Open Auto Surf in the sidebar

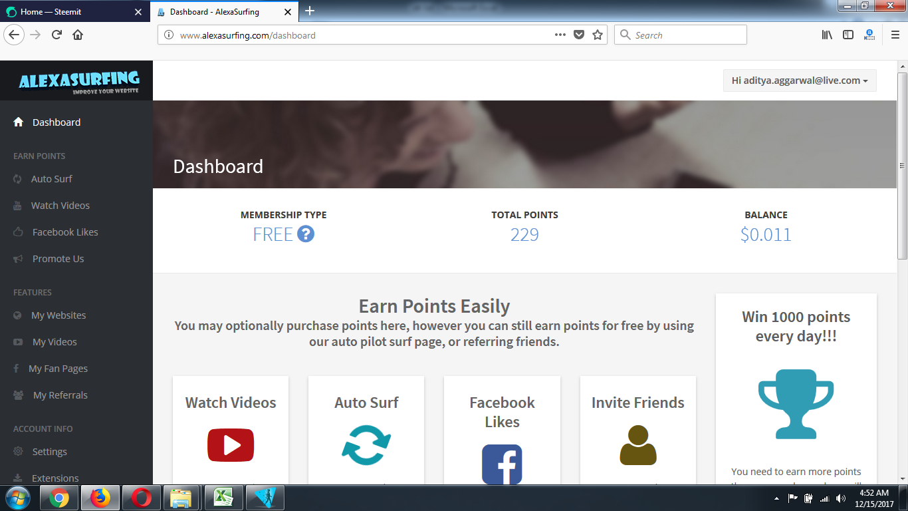coord(52,179)
